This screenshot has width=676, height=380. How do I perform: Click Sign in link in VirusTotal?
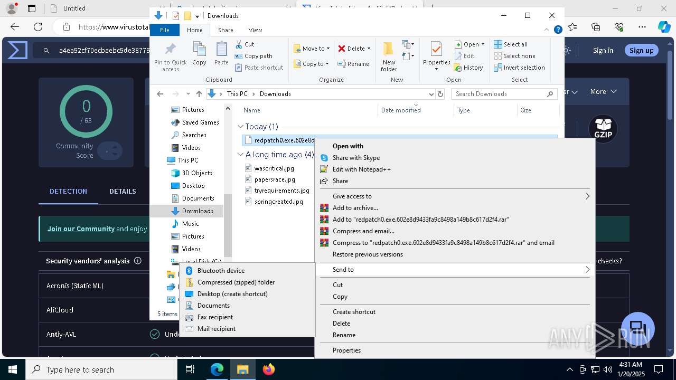click(x=603, y=50)
